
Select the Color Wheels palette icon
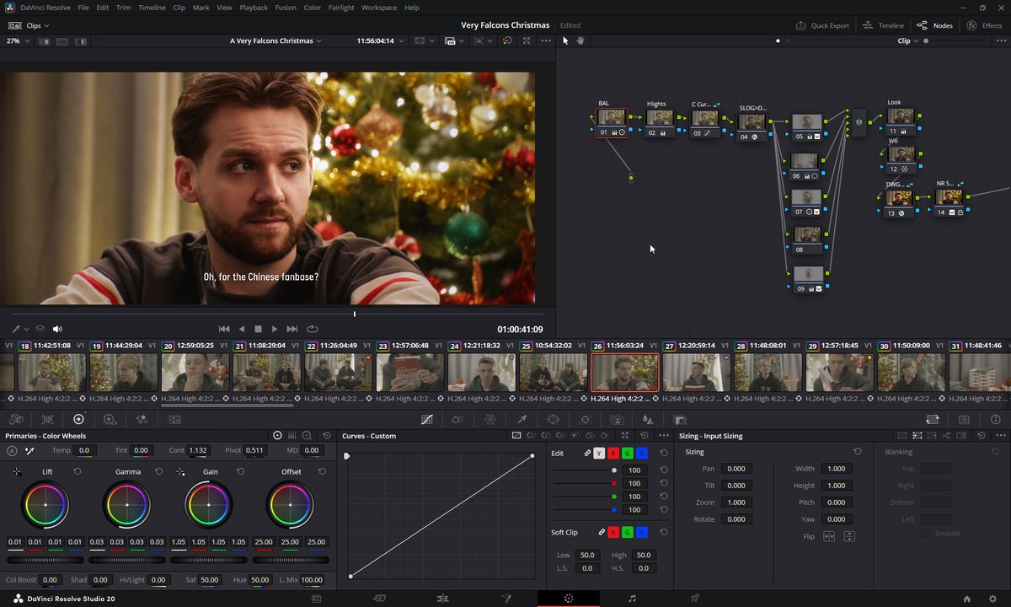pos(78,419)
